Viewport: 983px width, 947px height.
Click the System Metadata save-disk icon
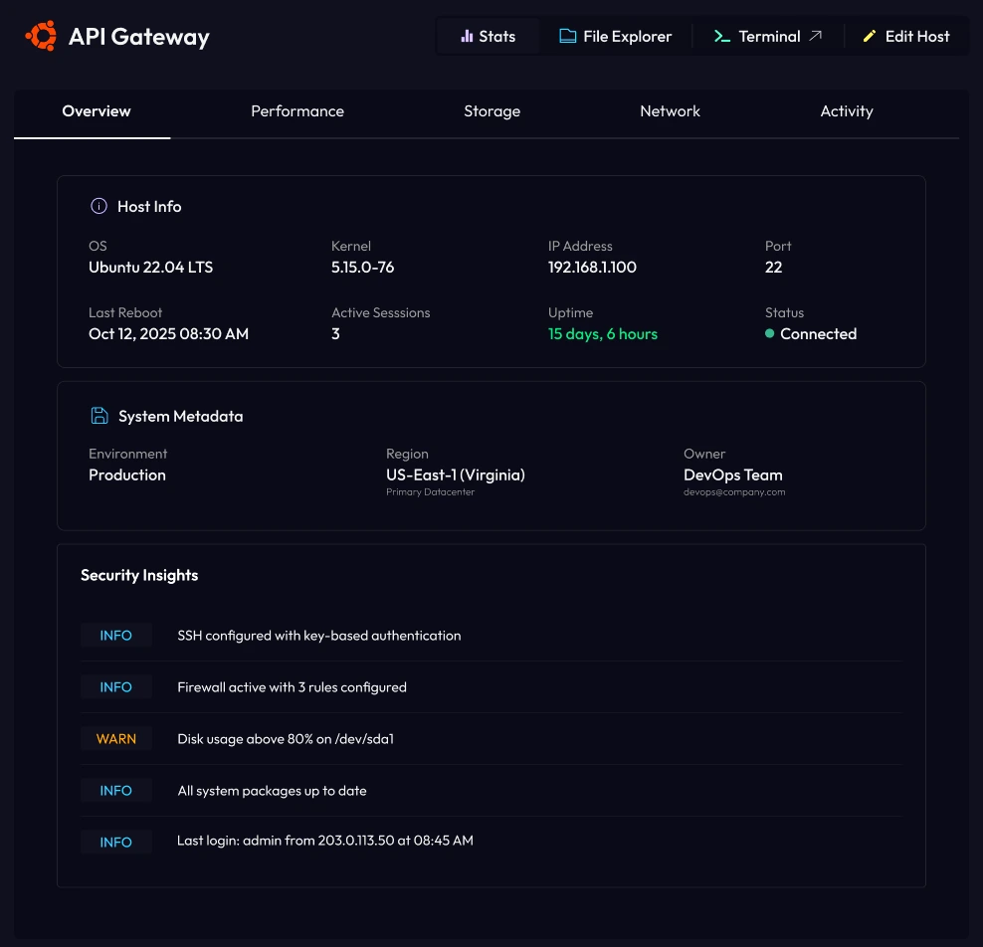[99, 416]
